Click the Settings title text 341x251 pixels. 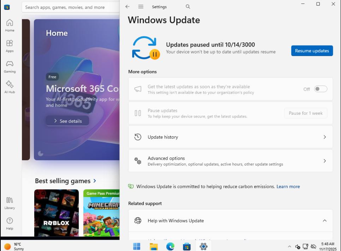(x=159, y=7)
